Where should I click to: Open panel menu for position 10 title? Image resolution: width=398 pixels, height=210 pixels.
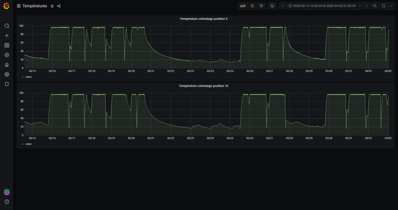pos(203,86)
